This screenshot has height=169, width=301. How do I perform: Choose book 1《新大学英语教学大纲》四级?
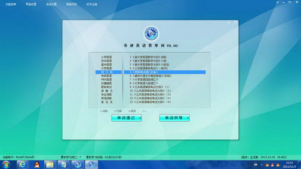pos(148,57)
